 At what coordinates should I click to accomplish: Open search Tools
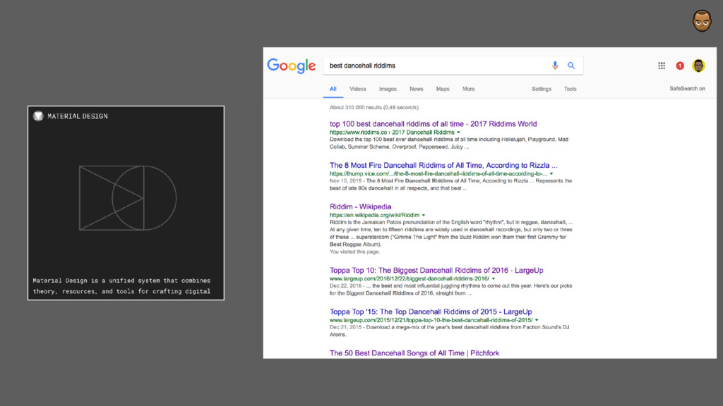[x=570, y=89]
